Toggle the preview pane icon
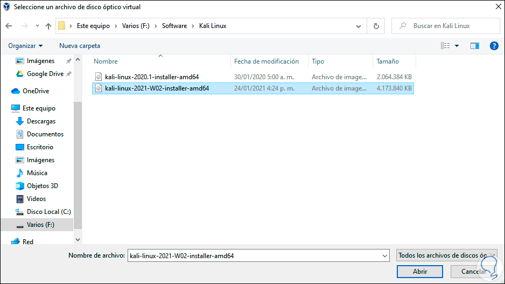 [x=475, y=46]
